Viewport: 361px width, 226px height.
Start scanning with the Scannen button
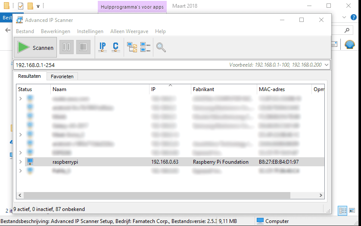35,47
